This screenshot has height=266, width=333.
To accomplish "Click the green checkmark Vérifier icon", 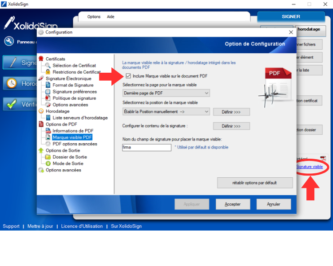I will tap(12, 104).
